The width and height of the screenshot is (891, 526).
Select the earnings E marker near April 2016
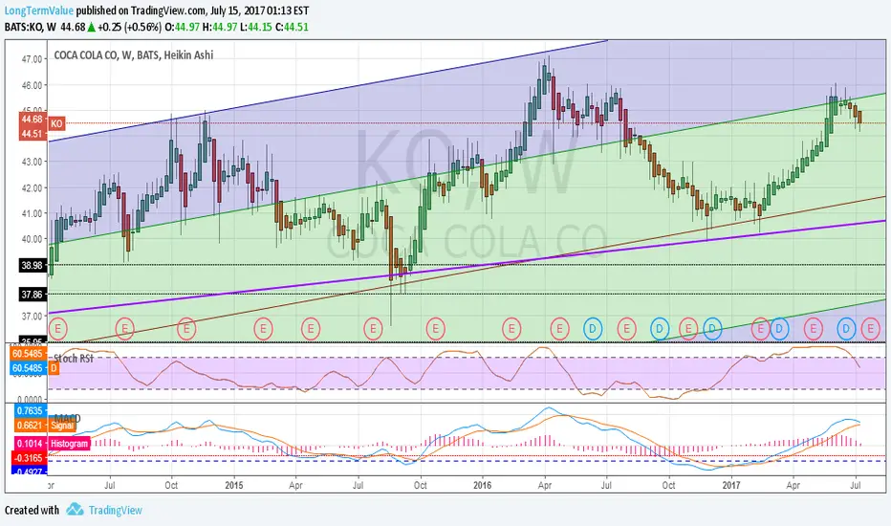pyautogui.click(x=559, y=328)
